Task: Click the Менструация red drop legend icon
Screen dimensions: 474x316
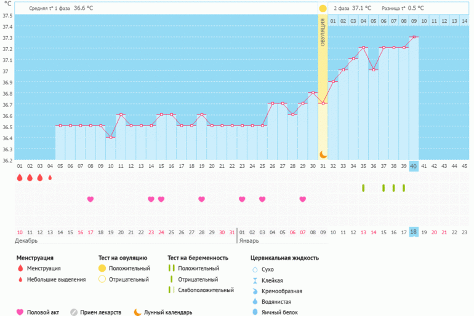Action: tap(20, 269)
